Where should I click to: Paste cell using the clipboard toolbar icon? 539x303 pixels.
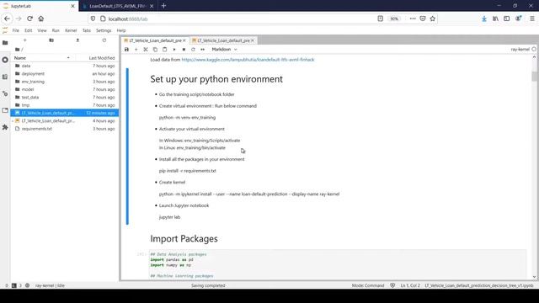click(x=165, y=50)
